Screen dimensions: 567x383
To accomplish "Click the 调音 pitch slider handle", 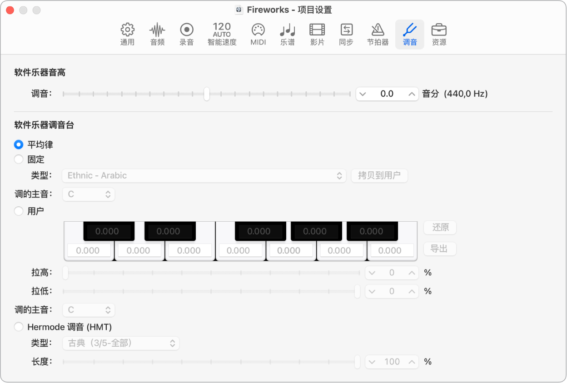I will (x=206, y=94).
